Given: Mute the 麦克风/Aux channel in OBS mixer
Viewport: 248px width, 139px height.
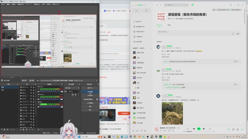Looking at the screenshot, I should tap(38, 91).
